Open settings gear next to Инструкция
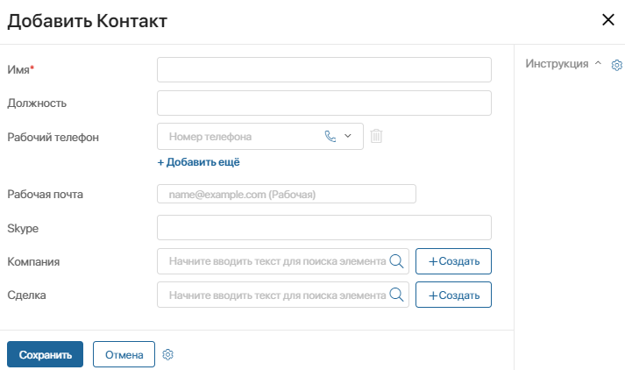Screen dimensions: 625x370 (616, 65)
